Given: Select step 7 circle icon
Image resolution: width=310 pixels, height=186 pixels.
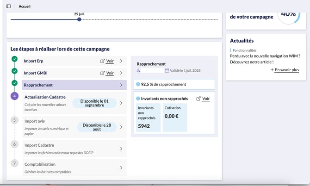Looking at the screenshot, I should coord(14,163).
